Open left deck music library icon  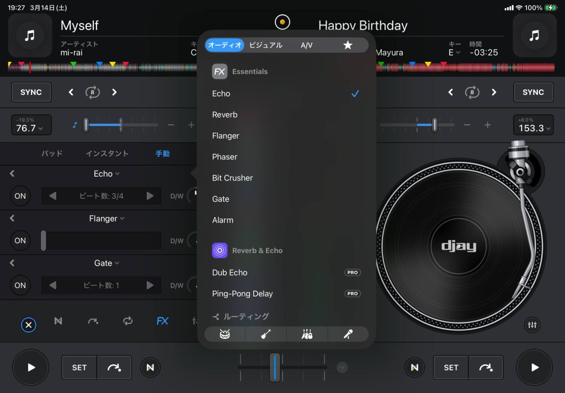click(x=30, y=36)
